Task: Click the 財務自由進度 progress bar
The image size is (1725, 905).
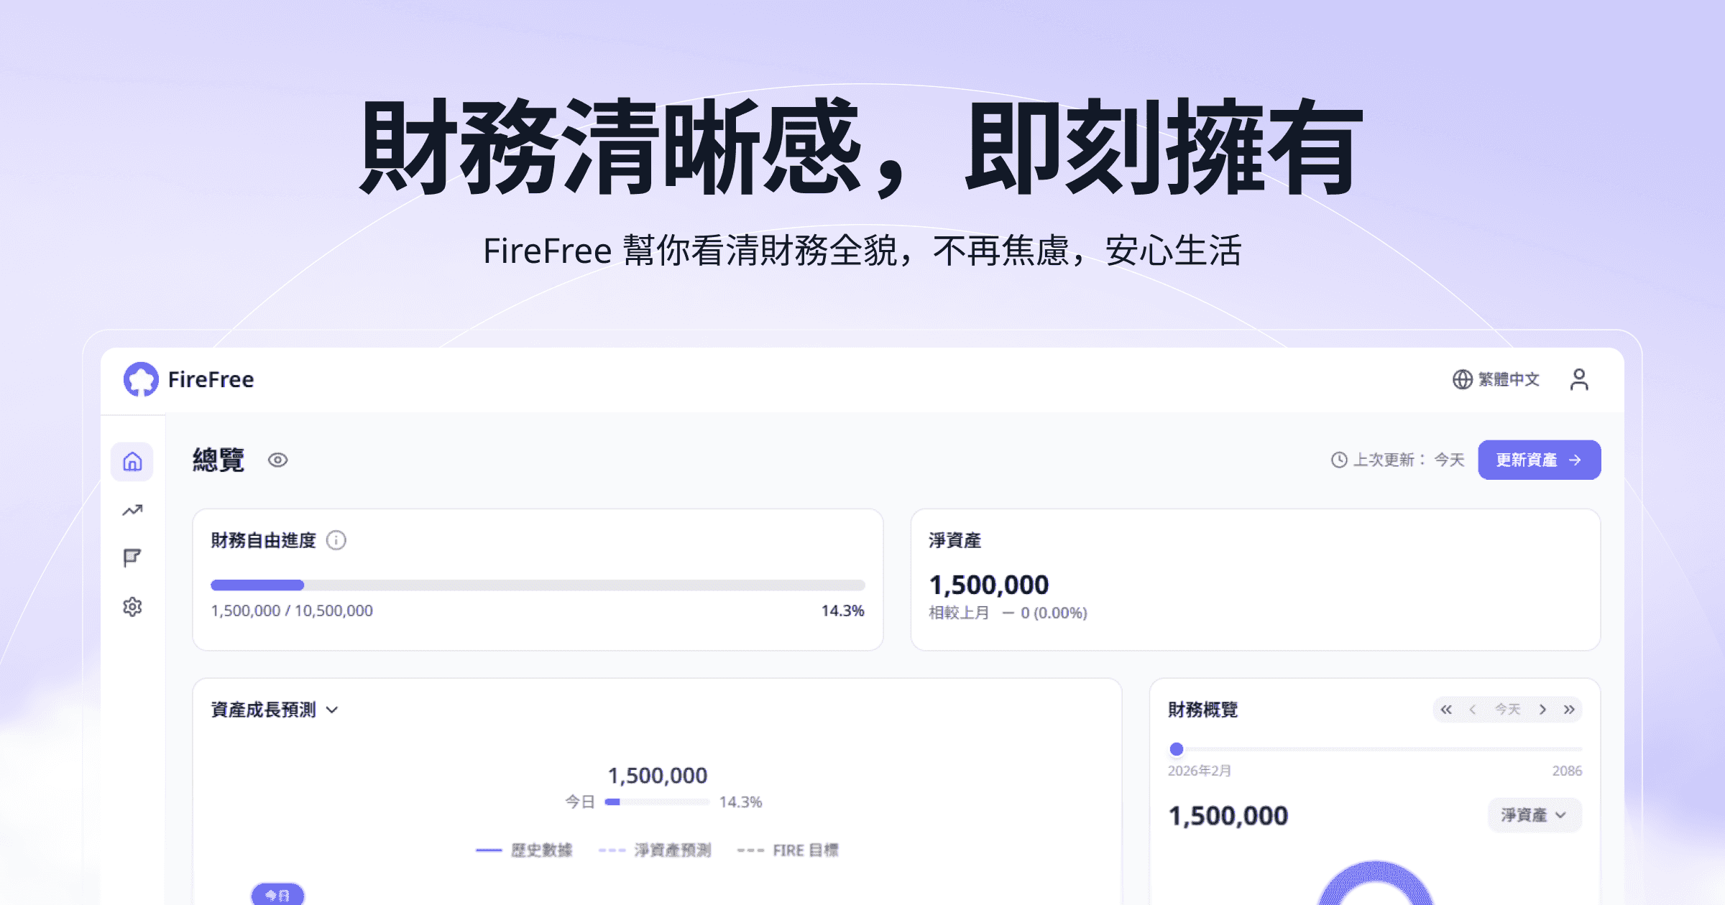Action: (x=538, y=585)
